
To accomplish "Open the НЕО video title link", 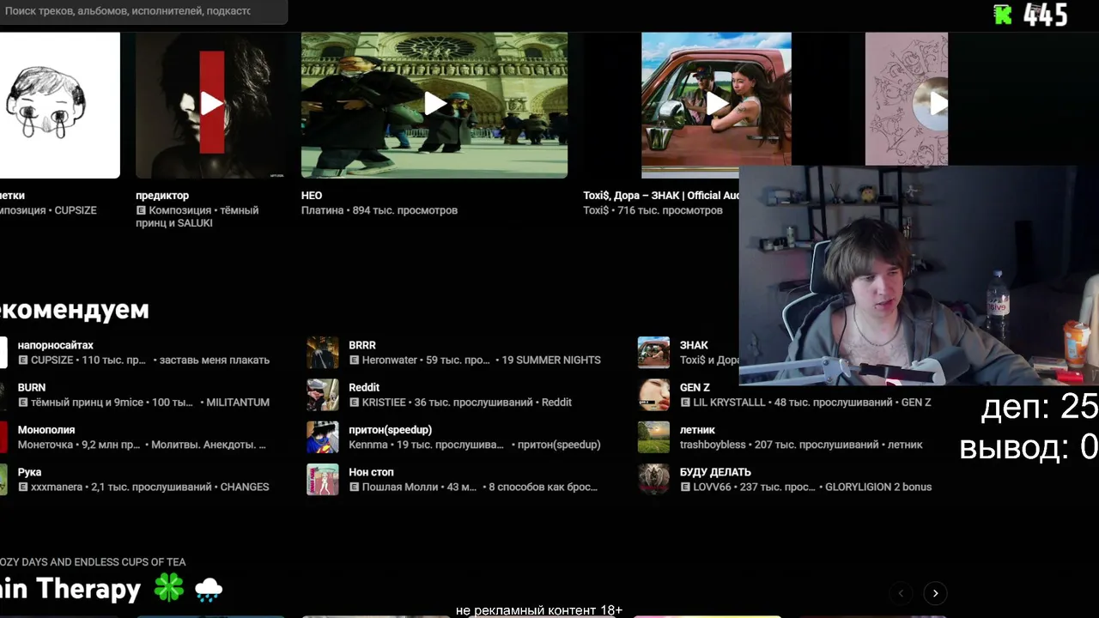I will pos(312,196).
